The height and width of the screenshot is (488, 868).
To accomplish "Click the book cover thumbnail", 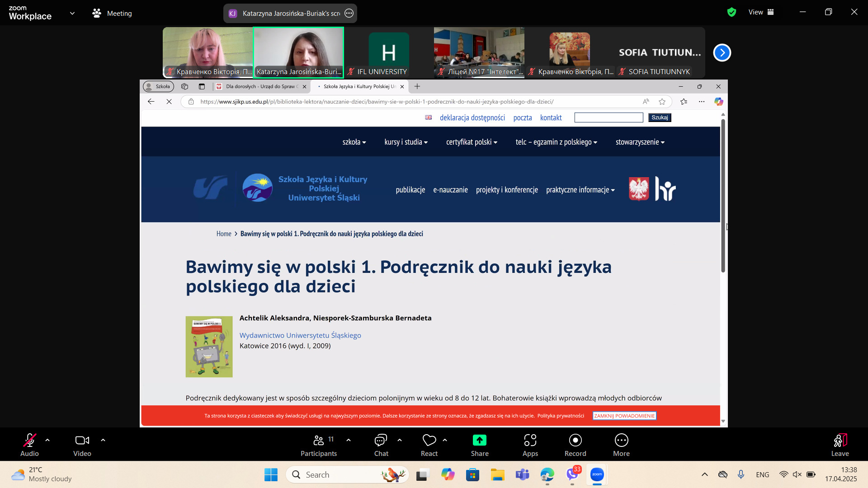I will pos(209,347).
